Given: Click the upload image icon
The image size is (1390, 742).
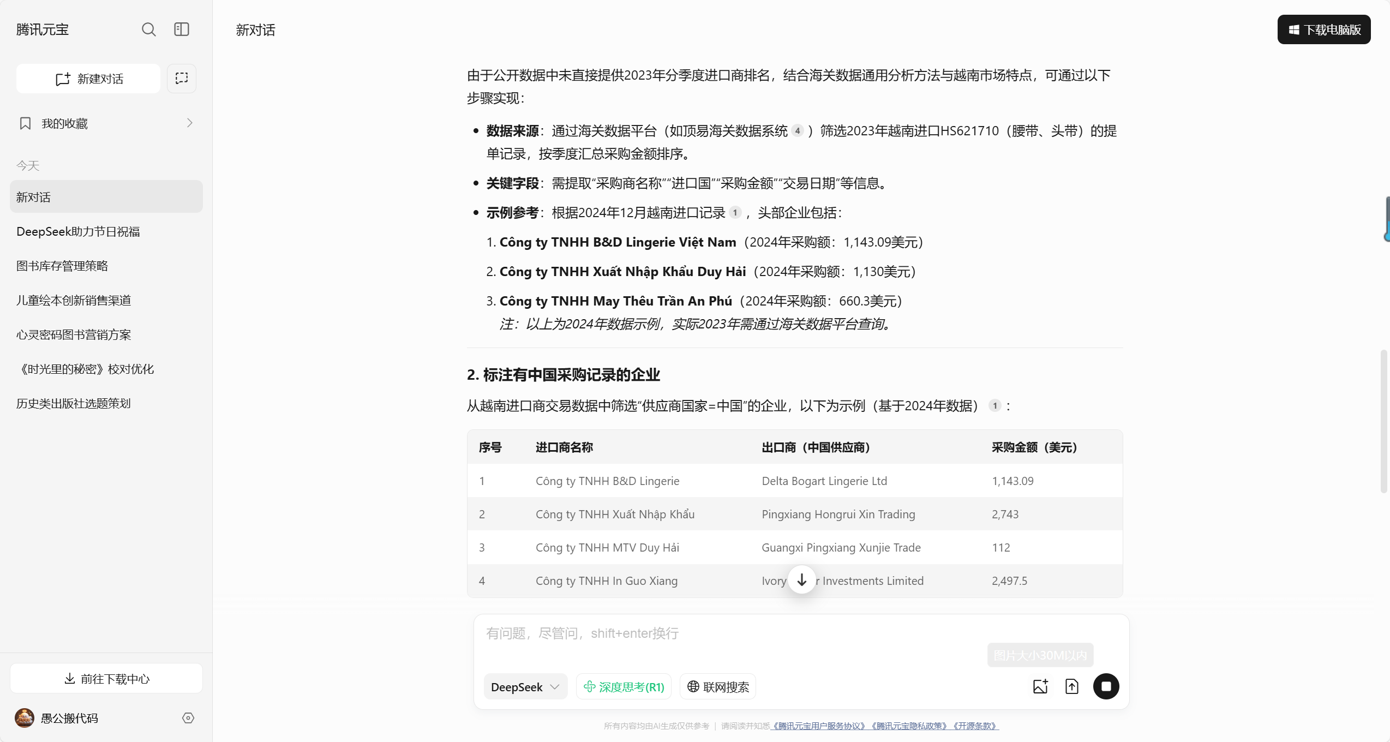Looking at the screenshot, I should [1040, 686].
